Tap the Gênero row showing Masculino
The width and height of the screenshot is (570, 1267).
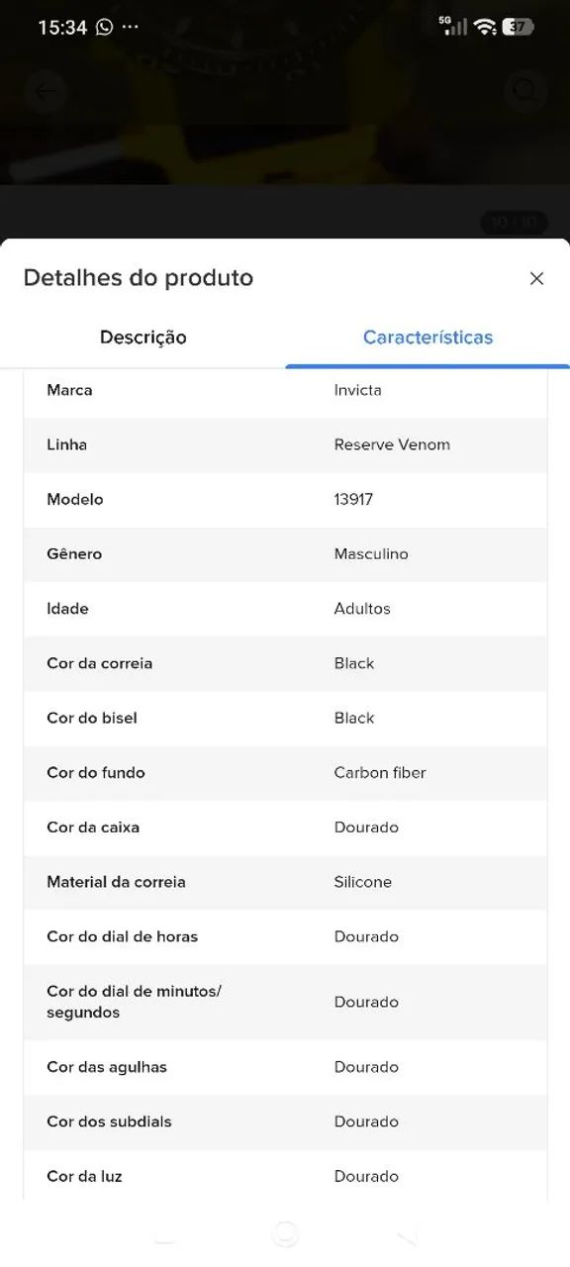coord(285,554)
